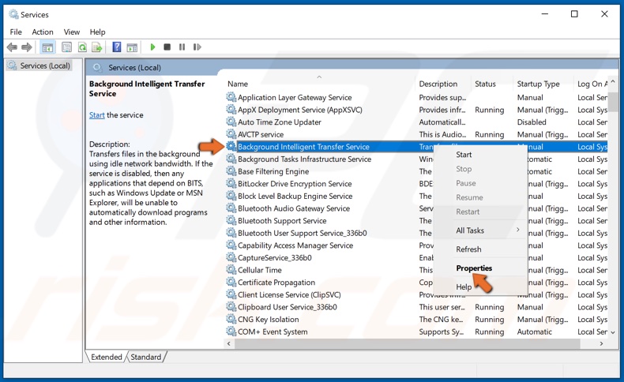Open the File menu

(16, 32)
